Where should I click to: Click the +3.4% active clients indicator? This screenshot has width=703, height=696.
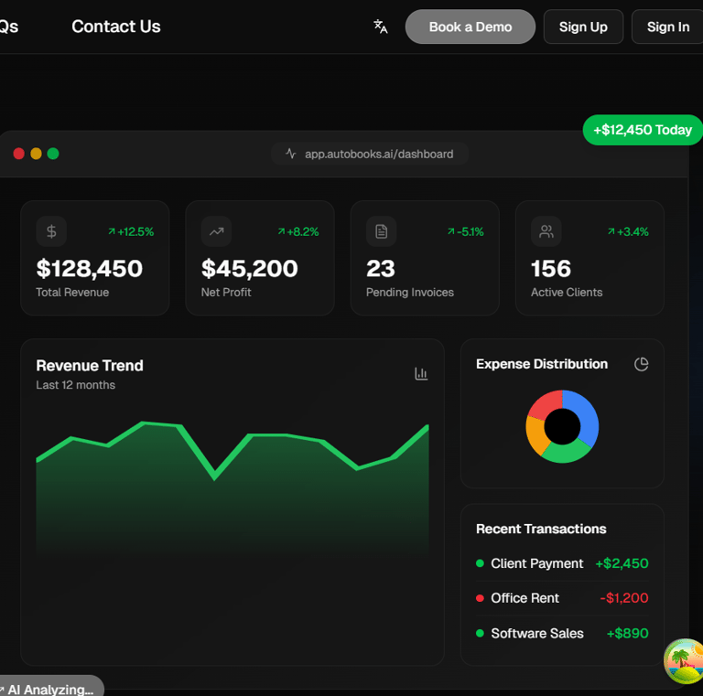(628, 231)
